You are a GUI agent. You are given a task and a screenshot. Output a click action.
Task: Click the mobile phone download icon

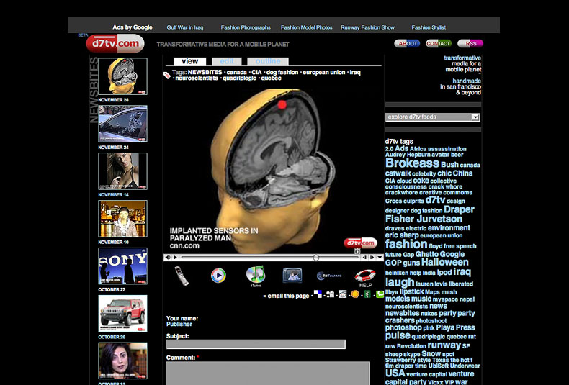click(181, 276)
